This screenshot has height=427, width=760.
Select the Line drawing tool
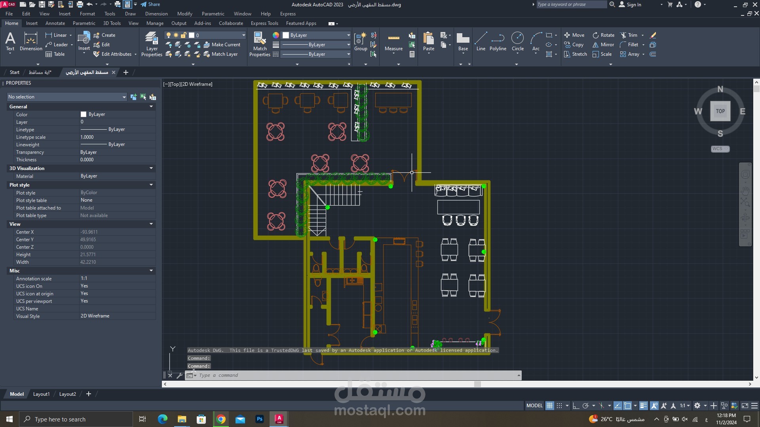tap(481, 42)
